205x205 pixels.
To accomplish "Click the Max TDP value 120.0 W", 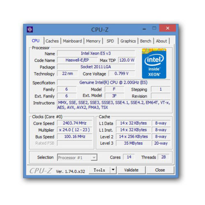I will coord(127,60).
